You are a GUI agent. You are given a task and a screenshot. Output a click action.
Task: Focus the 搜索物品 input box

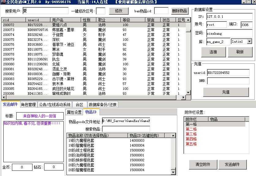click(126, 129)
